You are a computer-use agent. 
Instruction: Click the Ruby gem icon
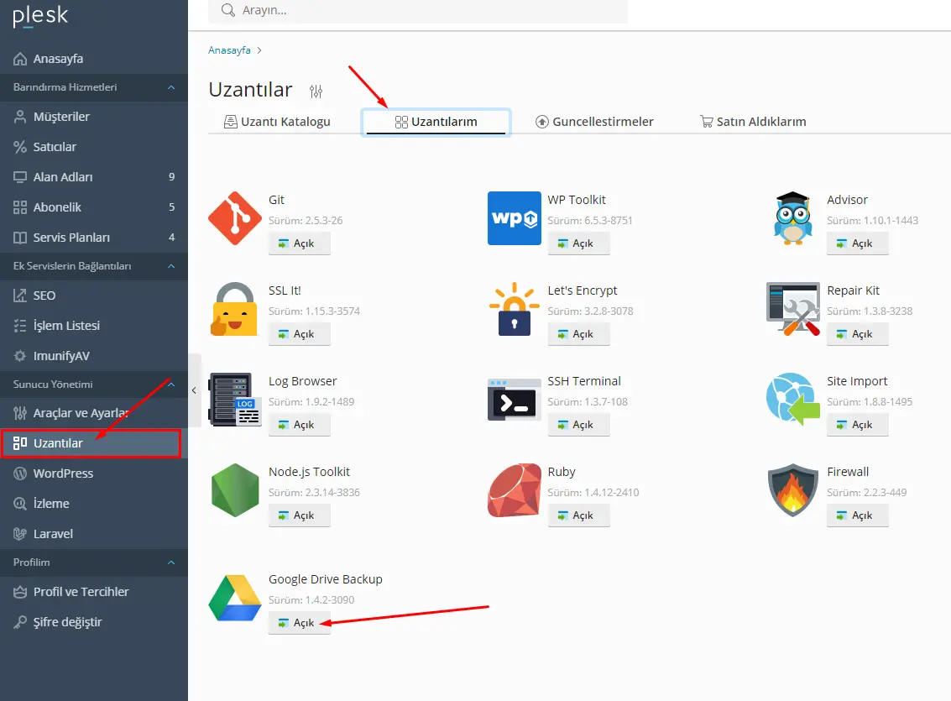(x=514, y=490)
